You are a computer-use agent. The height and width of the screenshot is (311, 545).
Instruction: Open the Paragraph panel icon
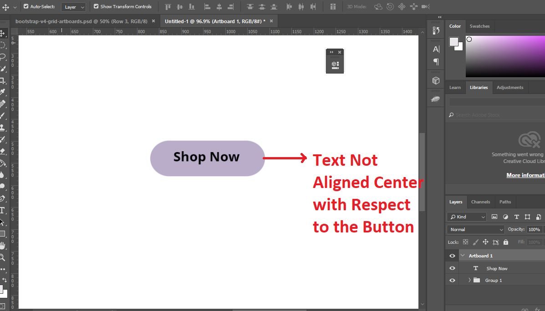point(436,62)
